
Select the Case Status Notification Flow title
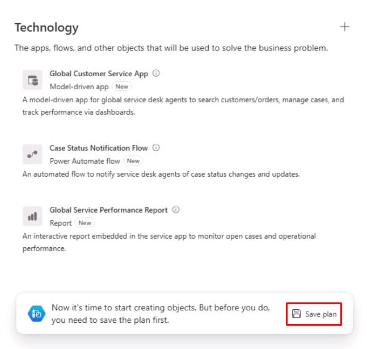click(99, 148)
